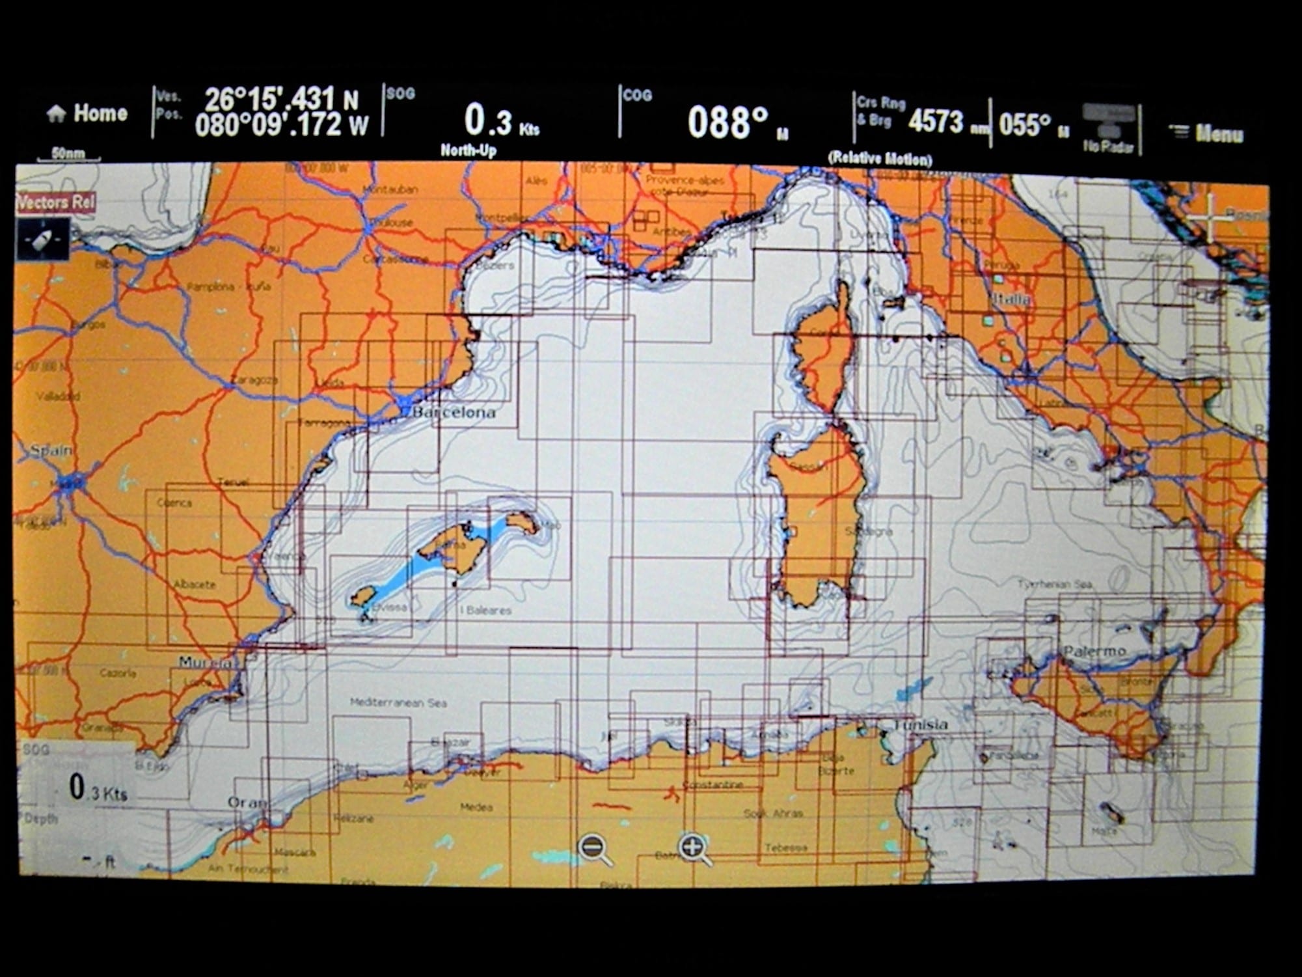This screenshot has height=977, width=1302.
Task: Tap the white crosshair cursor on chart
Action: [x=1210, y=219]
